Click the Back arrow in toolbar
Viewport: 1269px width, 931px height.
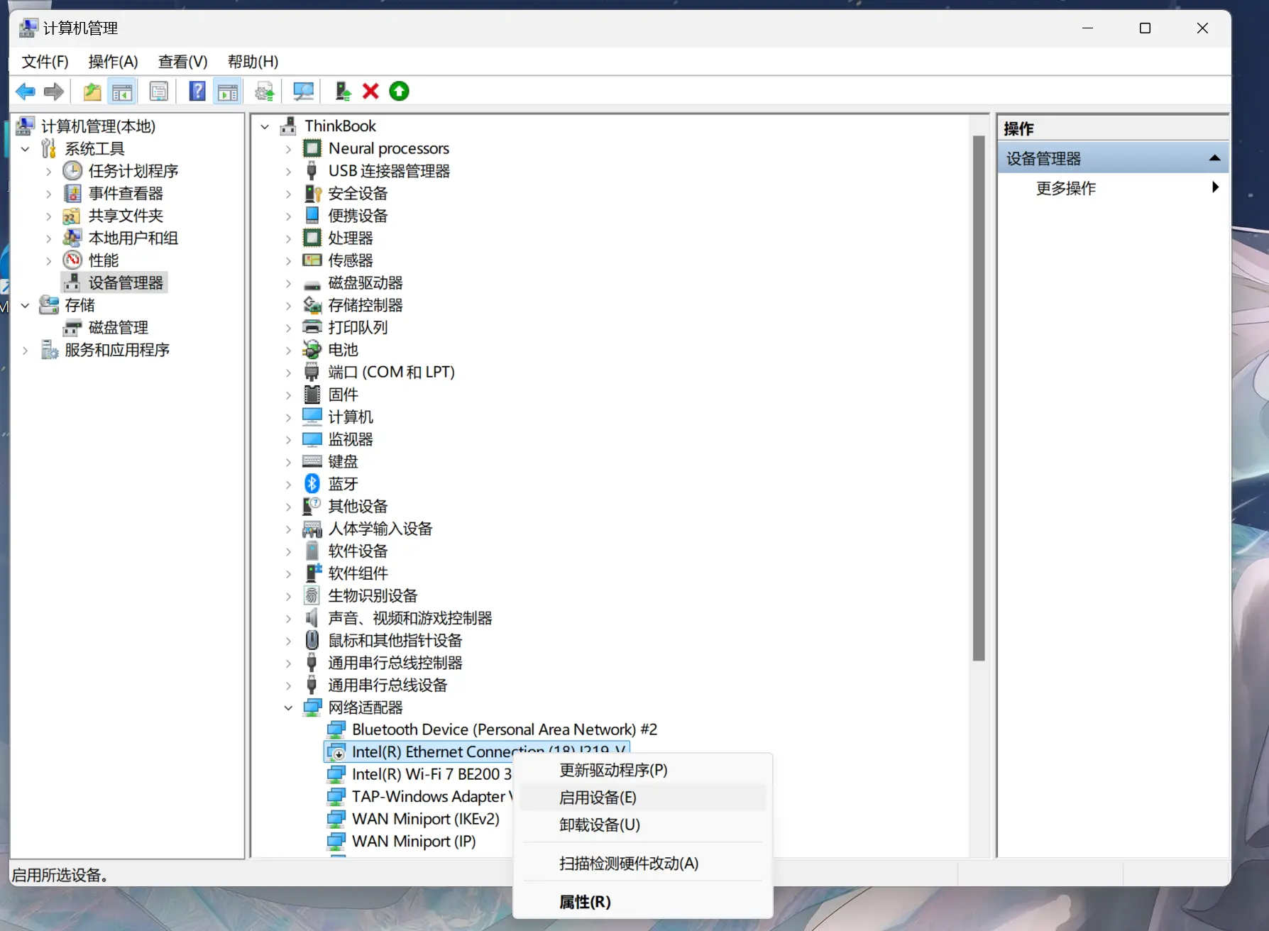click(x=26, y=92)
